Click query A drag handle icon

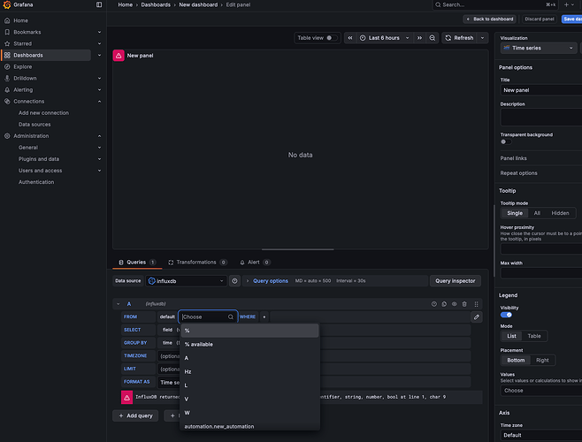[x=476, y=304]
